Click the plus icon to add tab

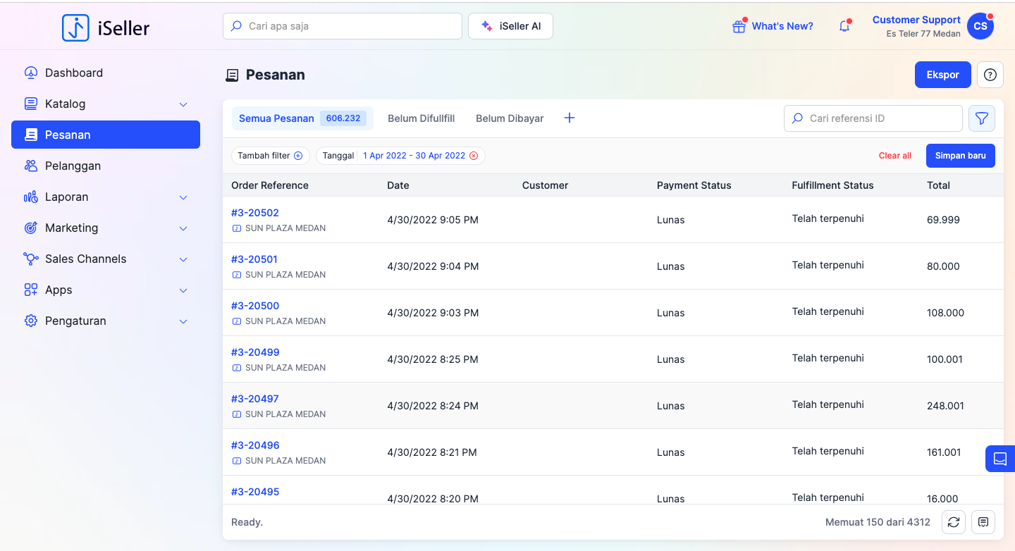click(570, 118)
